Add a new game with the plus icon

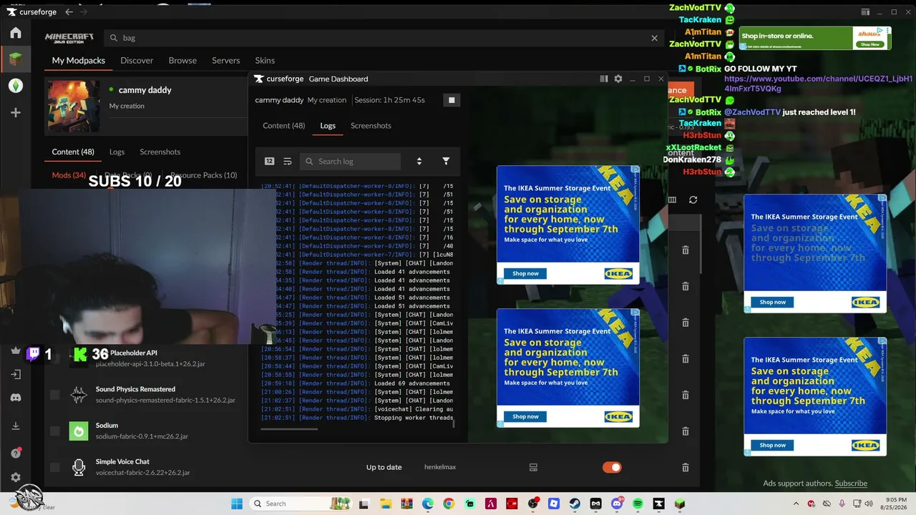(x=16, y=112)
